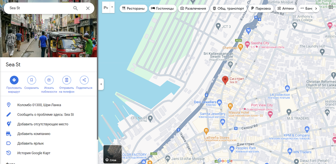The width and height of the screenshot is (336, 164).
Task: Select Mayura Hotel restaurant marker
Action: coord(230,106)
